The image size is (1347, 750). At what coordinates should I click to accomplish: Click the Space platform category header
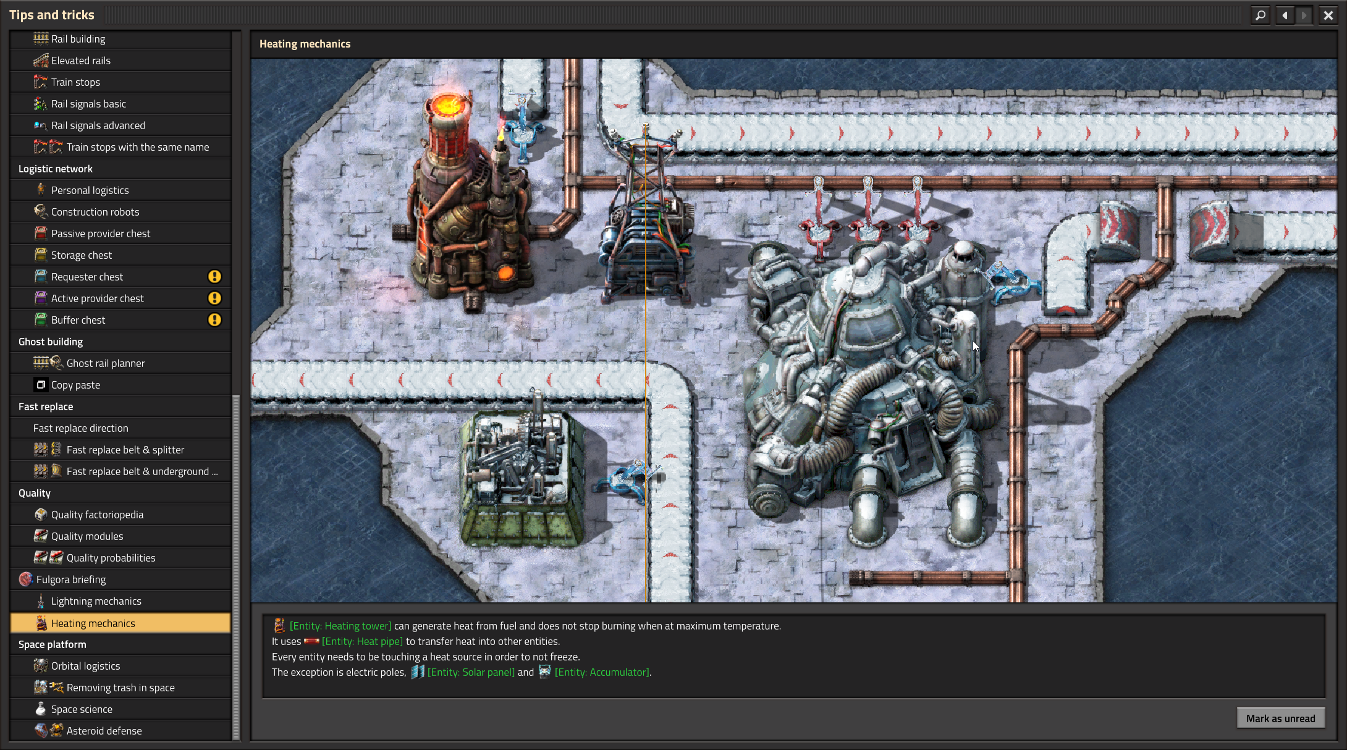pos(120,644)
